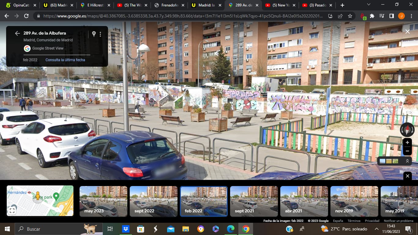Screen dimensions: 418x235
Task: Click the compass to reset orientation
Action: (407, 130)
